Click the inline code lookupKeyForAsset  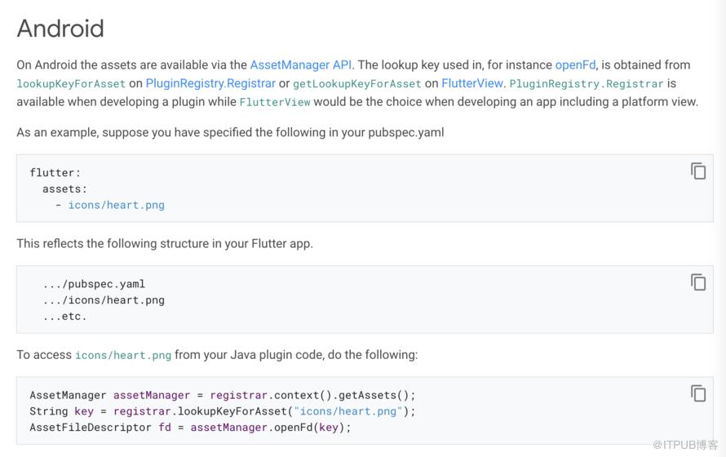(71, 84)
